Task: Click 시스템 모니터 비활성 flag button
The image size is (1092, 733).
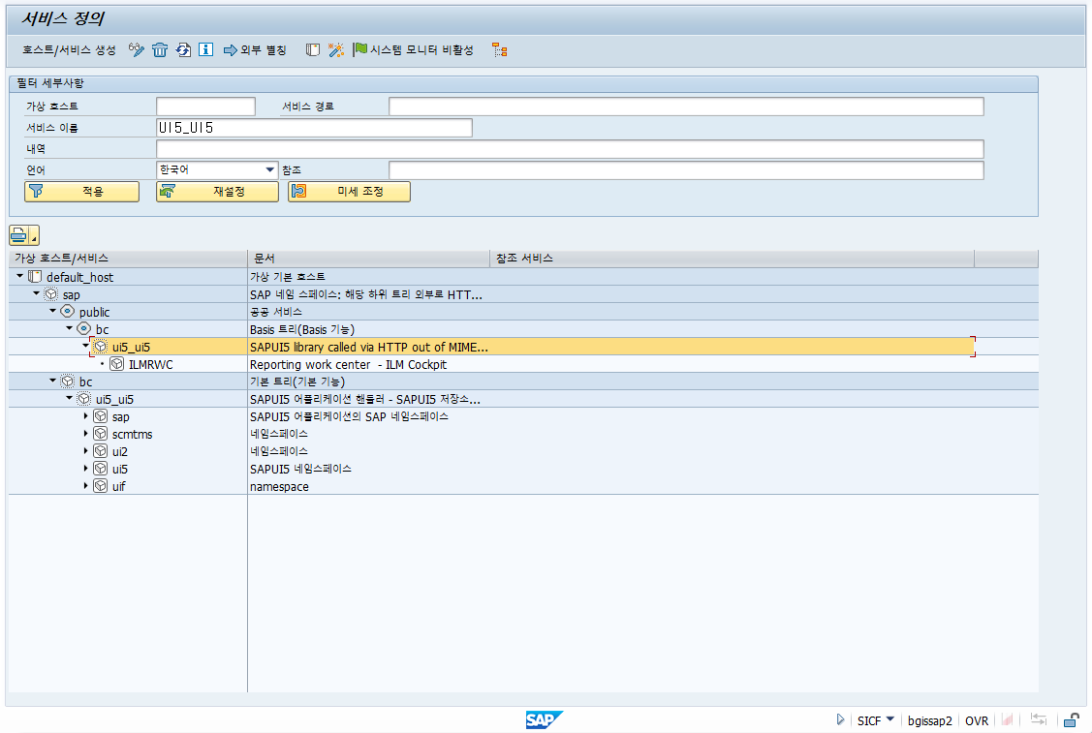Action: click(x=413, y=50)
